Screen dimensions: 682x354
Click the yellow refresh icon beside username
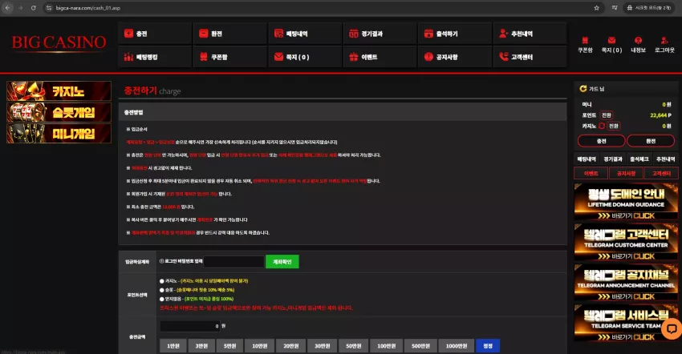pos(583,89)
